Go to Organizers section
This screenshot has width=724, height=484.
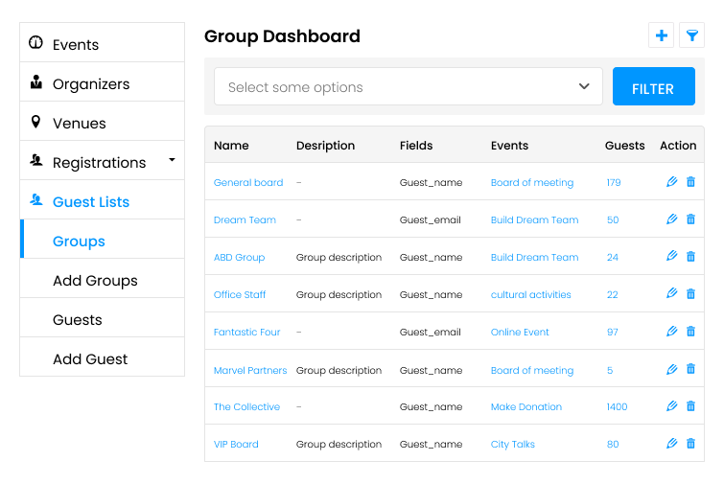pyautogui.click(x=102, y=82)
